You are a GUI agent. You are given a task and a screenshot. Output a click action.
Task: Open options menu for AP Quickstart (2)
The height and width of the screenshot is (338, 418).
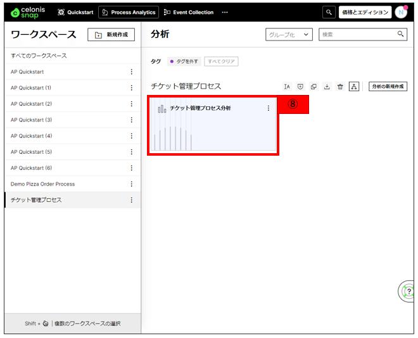click(132, 104)
